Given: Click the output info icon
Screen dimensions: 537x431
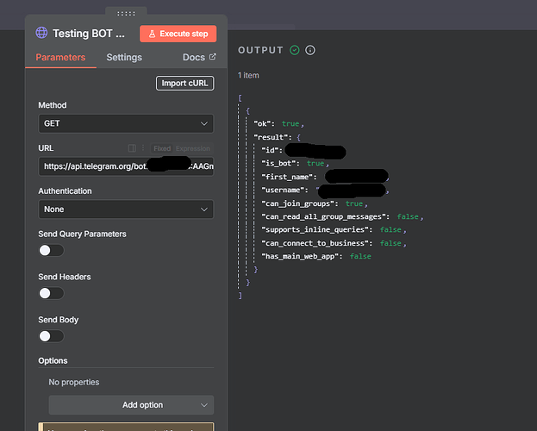Looking at the screenshot, I should [x=310, y=50].
